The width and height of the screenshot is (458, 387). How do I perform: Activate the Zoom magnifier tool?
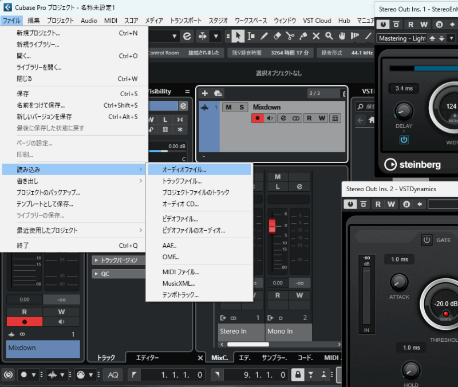(329, 36)
